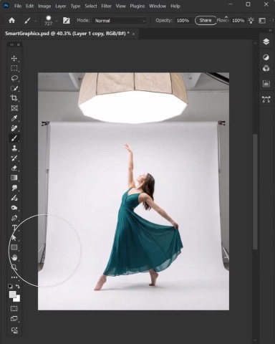Pick the foreground color swatch

click(x=12, y=295)
